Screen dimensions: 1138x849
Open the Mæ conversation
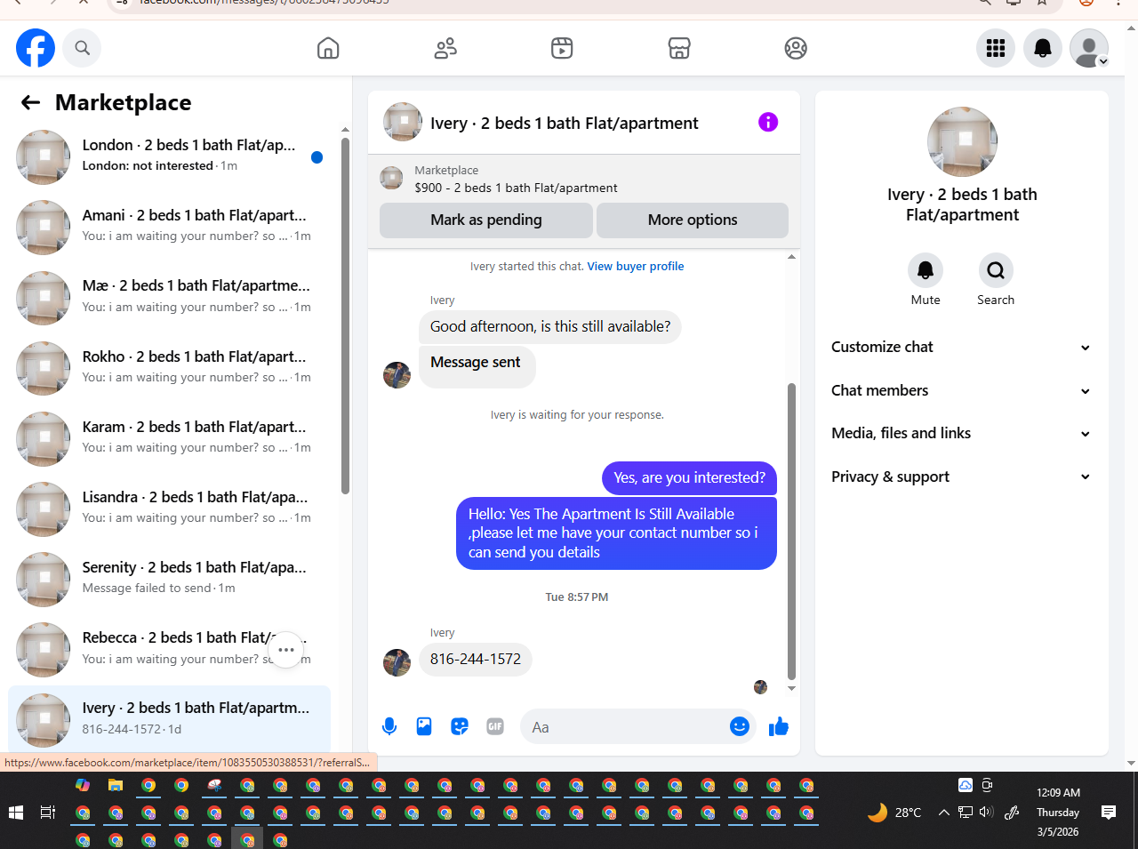(169, 298)
